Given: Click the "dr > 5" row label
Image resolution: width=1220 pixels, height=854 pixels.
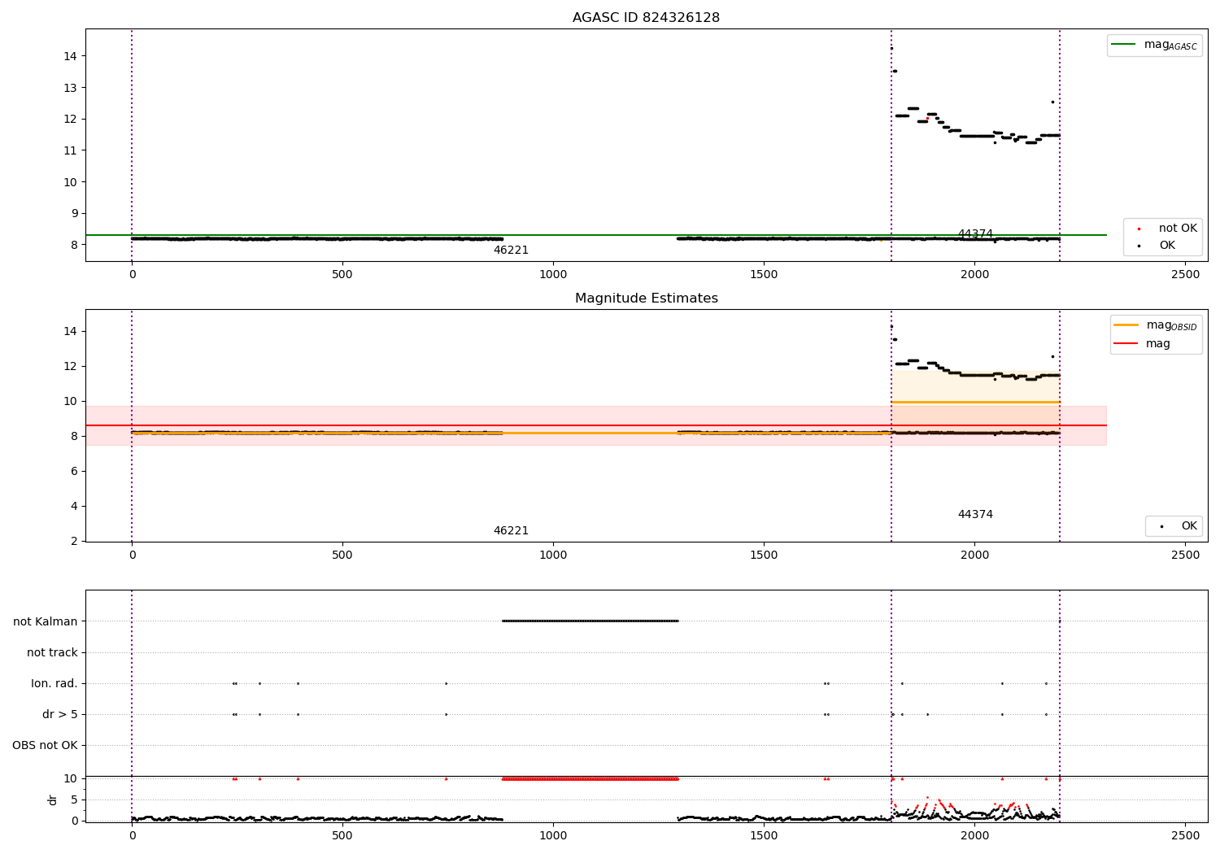Looking at the screenshot, I should tap(60, 714).
